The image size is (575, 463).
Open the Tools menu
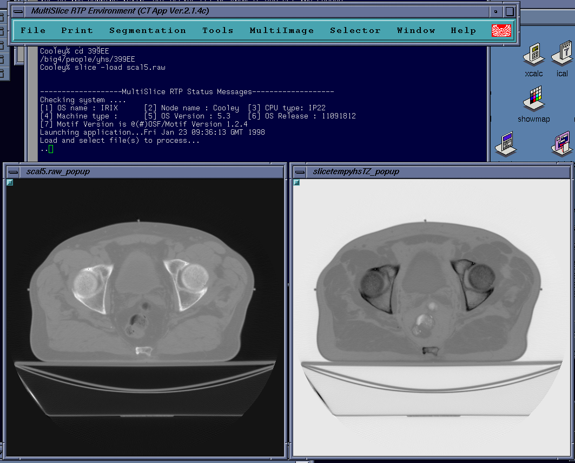pos(218,30)
